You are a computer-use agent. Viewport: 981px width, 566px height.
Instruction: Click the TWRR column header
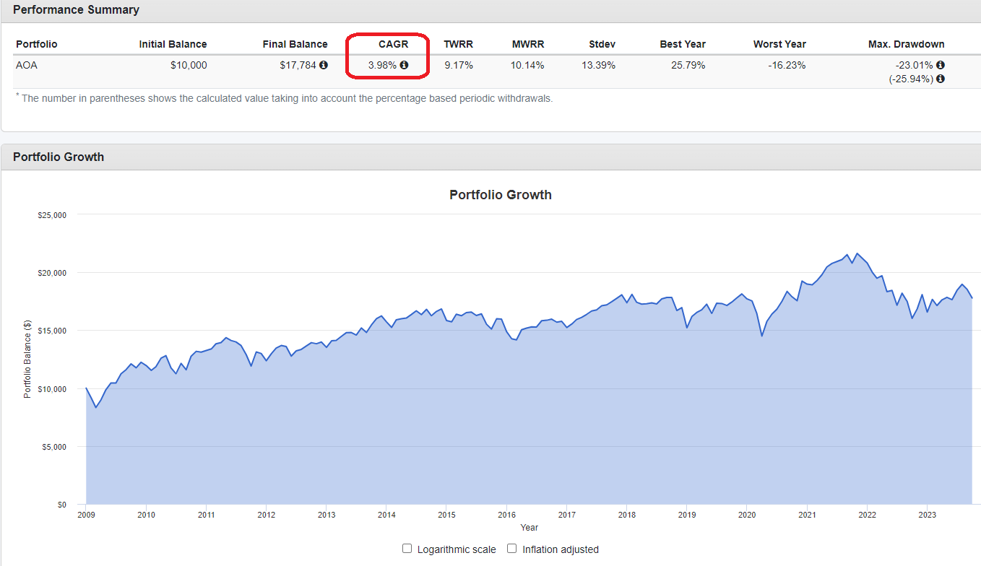(x=458, y=44)
